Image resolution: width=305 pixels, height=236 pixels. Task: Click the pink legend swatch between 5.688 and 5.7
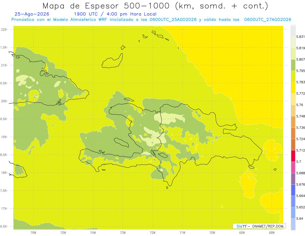[293, 167]
